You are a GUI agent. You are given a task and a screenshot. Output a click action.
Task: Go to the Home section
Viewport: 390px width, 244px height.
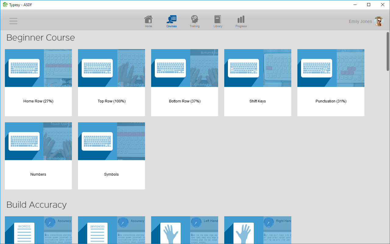(148, 21)
